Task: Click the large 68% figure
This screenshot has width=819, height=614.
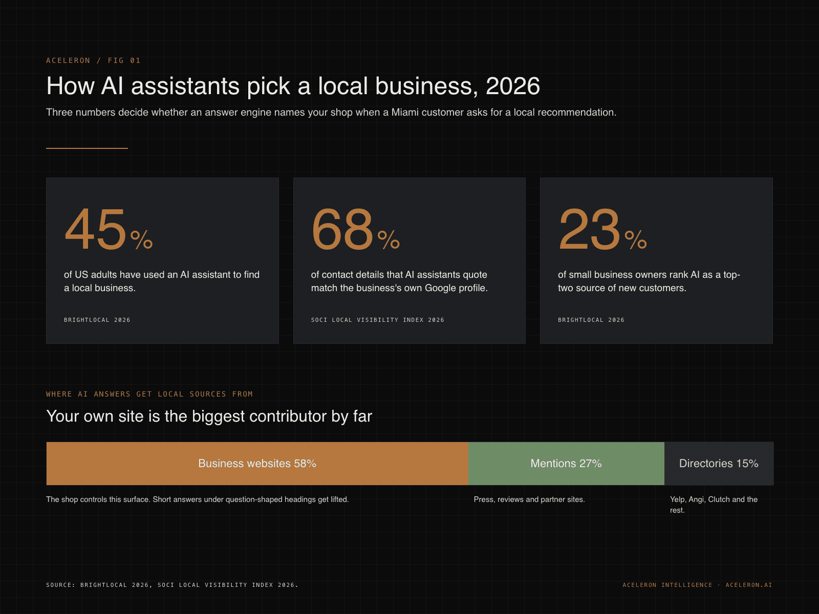Action: [355, 229]
